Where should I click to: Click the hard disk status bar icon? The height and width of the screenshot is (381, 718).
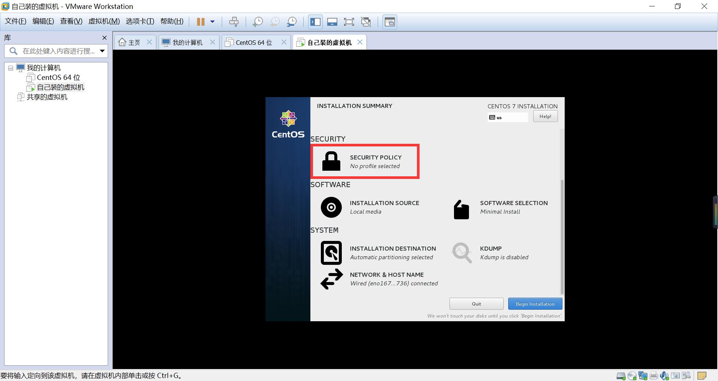click(621, 376)
